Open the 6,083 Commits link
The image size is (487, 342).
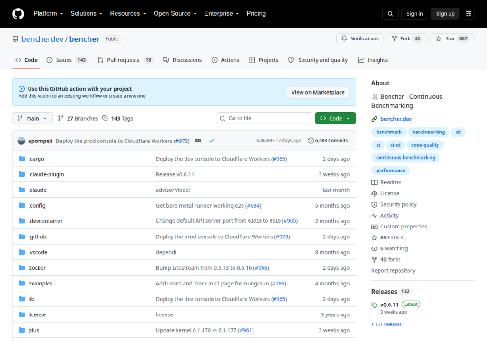coord(328,141)
